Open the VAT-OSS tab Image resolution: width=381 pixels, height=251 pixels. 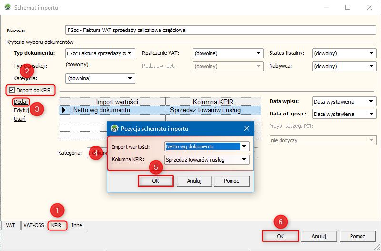pyautogui.click(x=33, y=226)
